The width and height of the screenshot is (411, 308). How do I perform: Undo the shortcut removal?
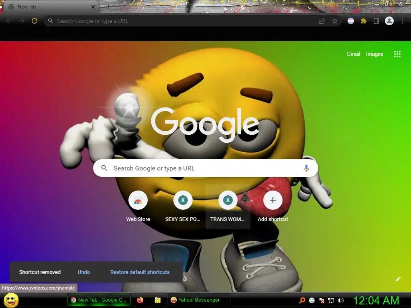click(x=83, y=272)
